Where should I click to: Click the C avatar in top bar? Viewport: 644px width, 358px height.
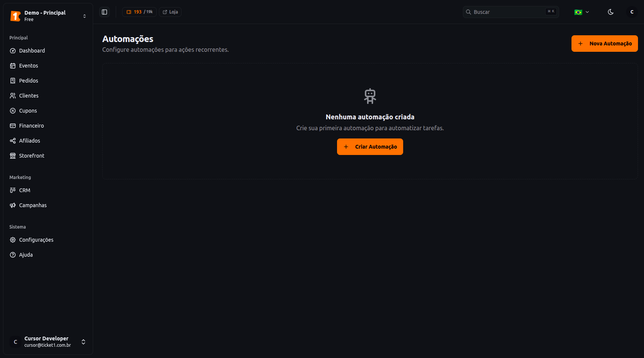coord(632,12)
